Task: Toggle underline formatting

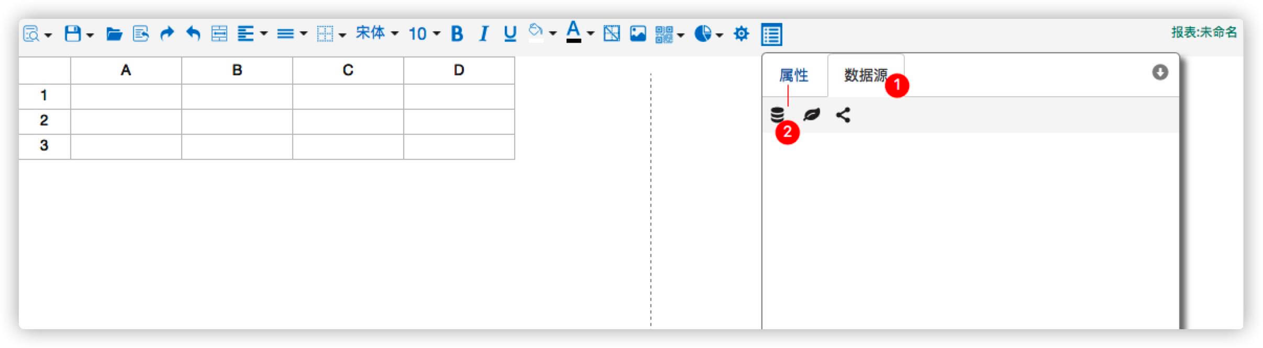Action: pyautogui.click(x=509, y=34)
